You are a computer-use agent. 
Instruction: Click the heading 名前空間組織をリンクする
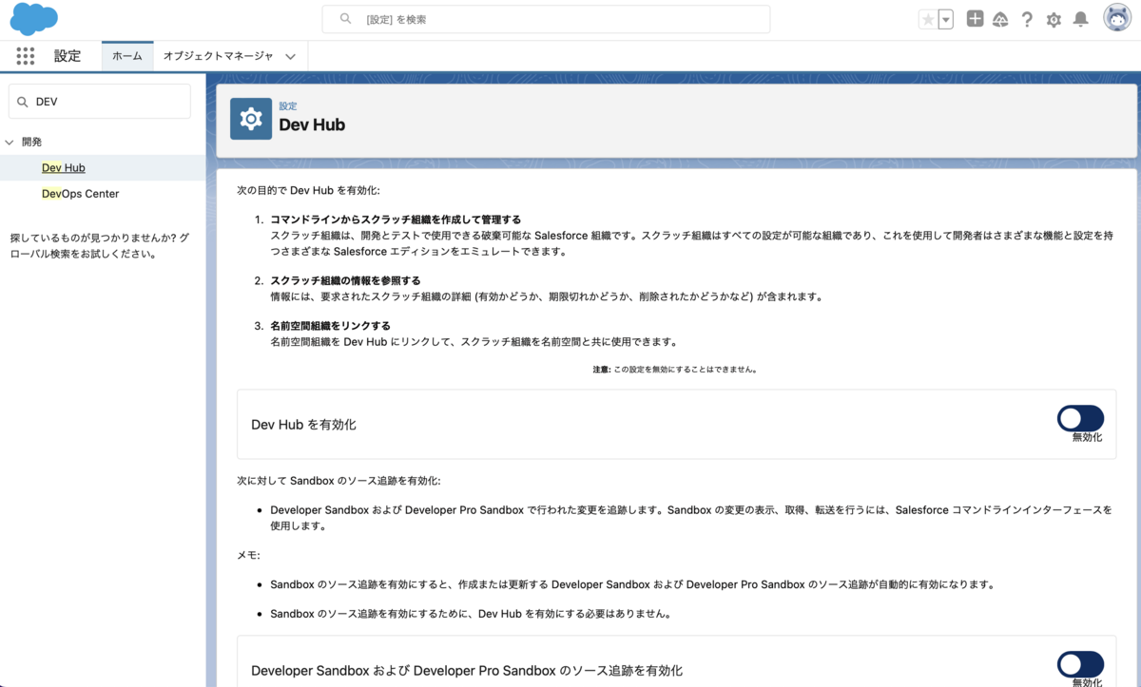coord(330,326)
